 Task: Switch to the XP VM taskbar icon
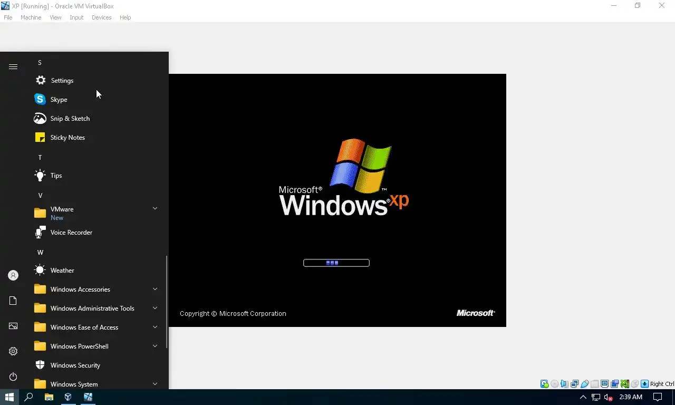click(x=88, y=397)
